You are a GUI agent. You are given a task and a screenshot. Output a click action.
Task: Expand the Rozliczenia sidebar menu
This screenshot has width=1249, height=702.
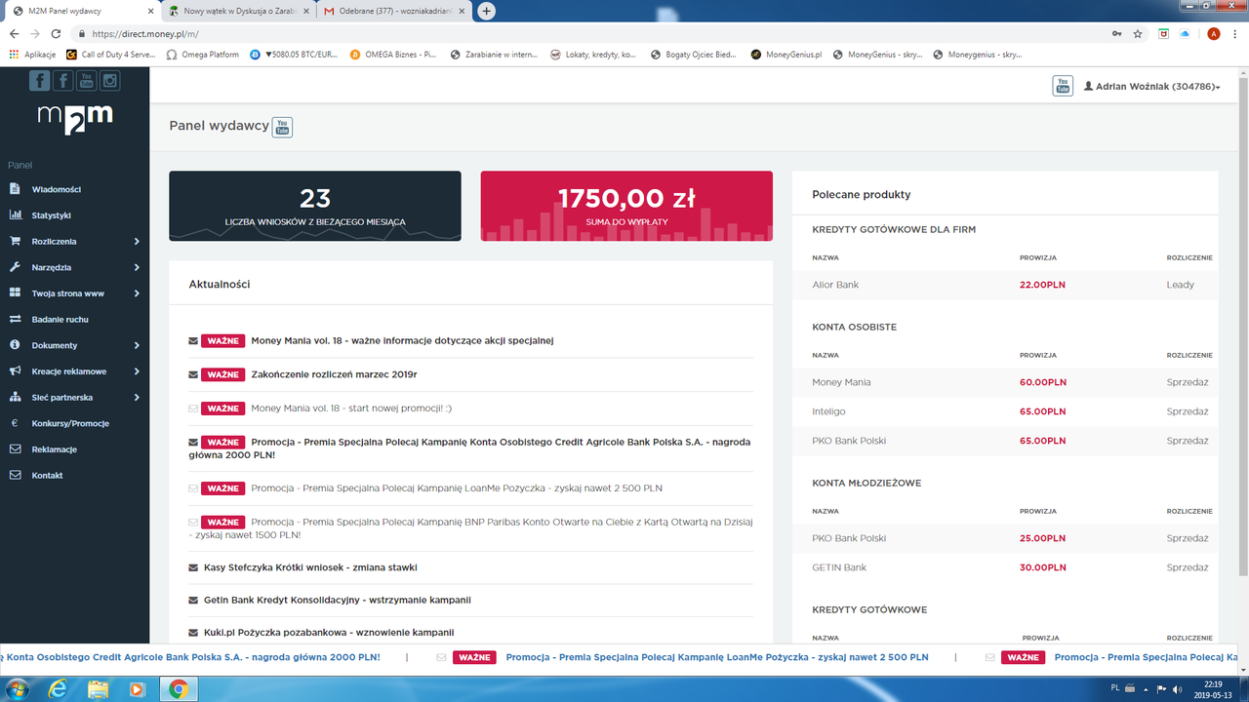tap(74, 241)
